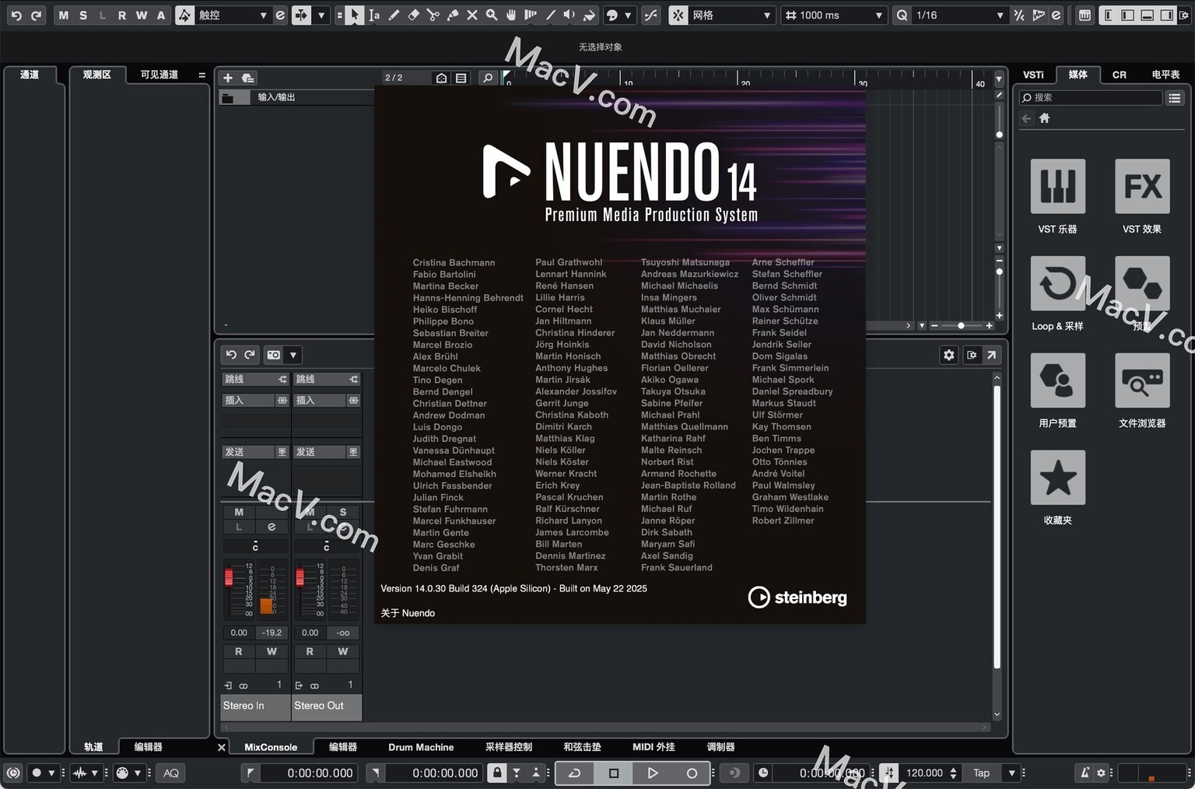Click the Tap tempo button
1195x789 pixels.
(x=982, y=773)
